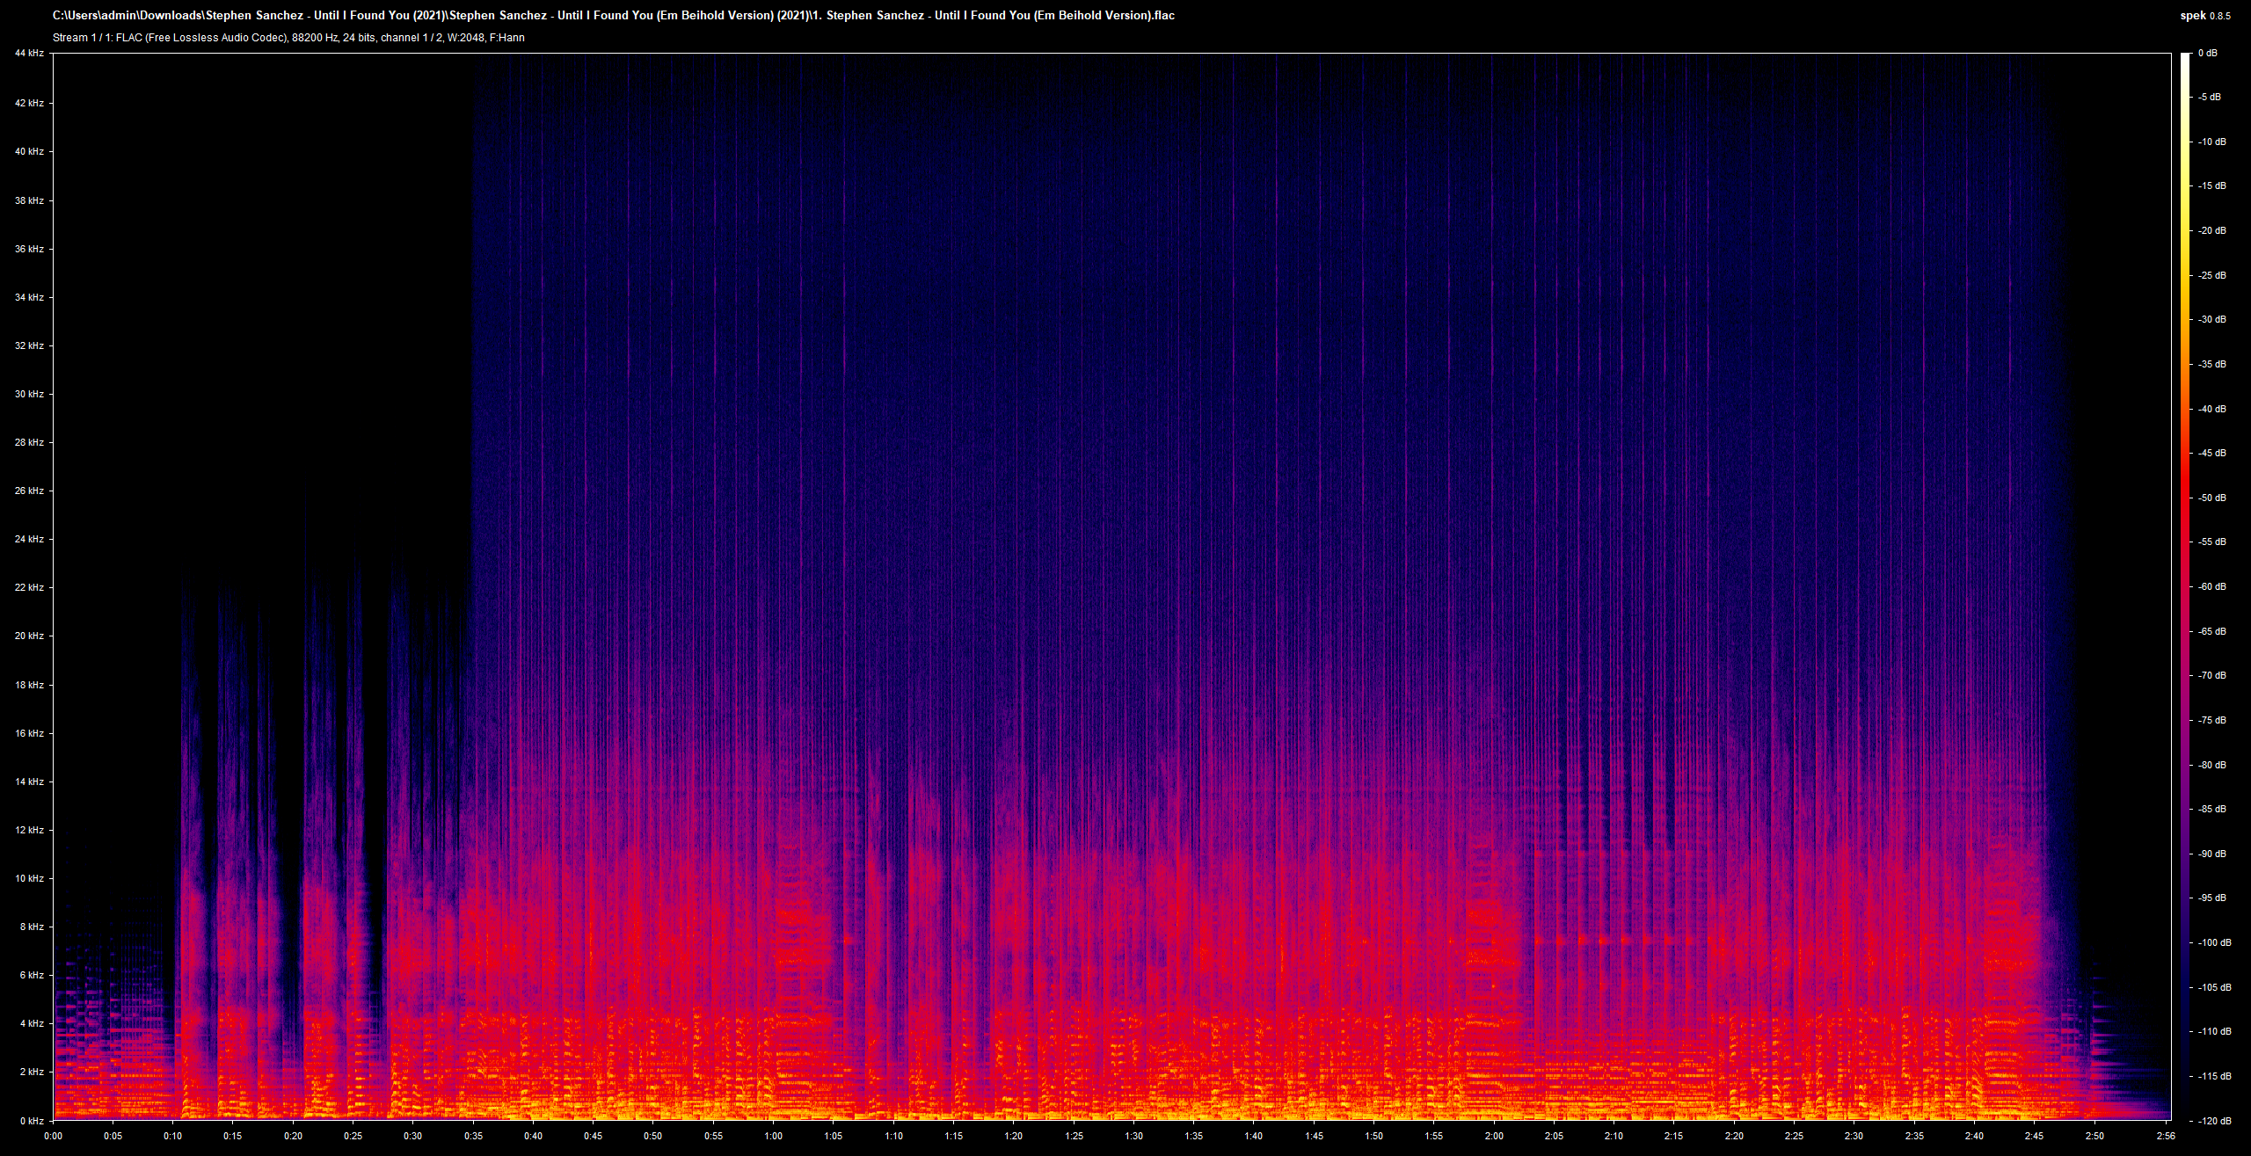Click the 1:30 time axis label

pyautogui.click(x=1133, y=1136)
